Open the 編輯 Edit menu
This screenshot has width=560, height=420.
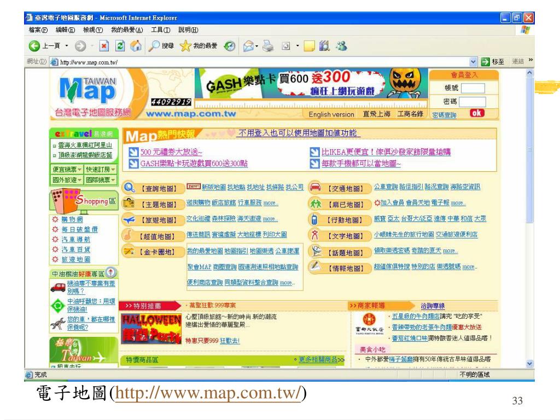click(x=66, y=30)
